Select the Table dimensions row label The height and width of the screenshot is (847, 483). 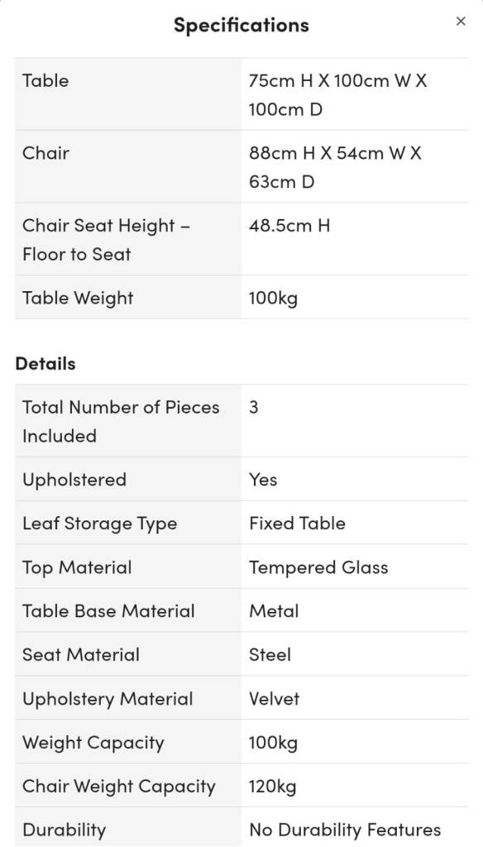[45, 80]
